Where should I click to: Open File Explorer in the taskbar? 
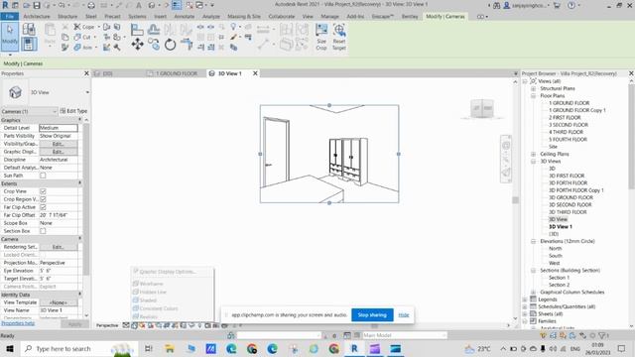170,348
